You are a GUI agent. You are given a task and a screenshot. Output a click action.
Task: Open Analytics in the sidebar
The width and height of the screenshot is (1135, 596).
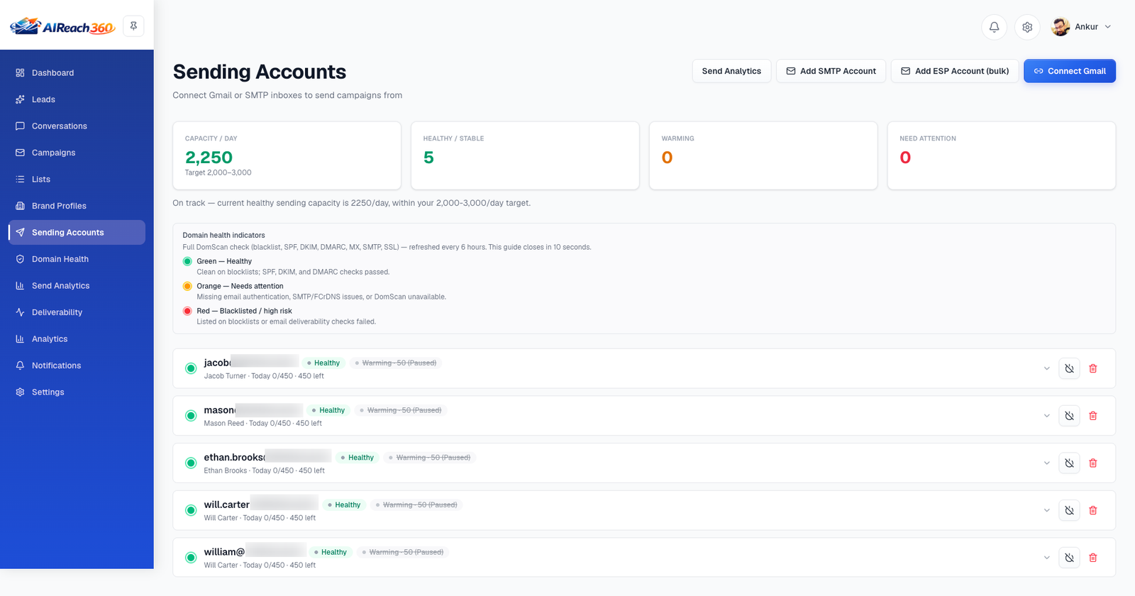77,338
